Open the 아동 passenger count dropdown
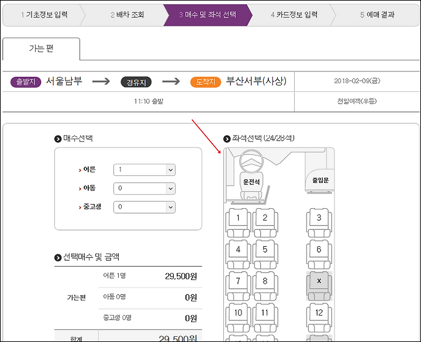 (x=144, y=188)
